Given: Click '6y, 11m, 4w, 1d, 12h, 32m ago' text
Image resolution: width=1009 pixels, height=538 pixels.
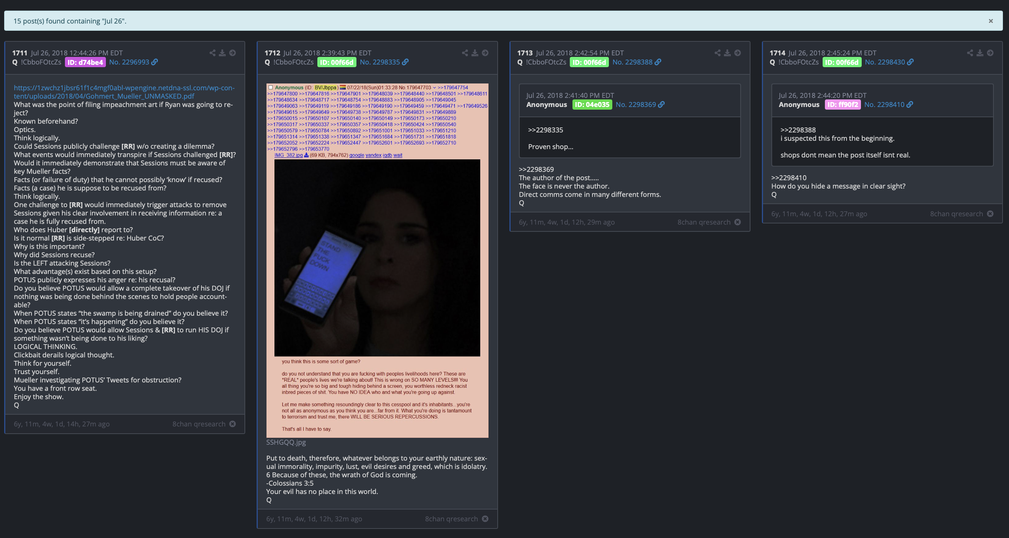Looking at the screenshot, I should pos(314,519).
